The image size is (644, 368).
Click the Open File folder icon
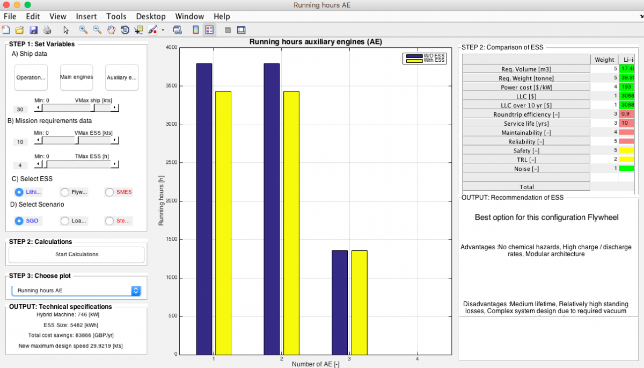click(19, 30)
